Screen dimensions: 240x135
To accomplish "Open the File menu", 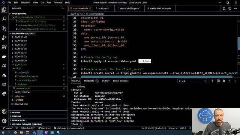I will click(x=9, y=3).
